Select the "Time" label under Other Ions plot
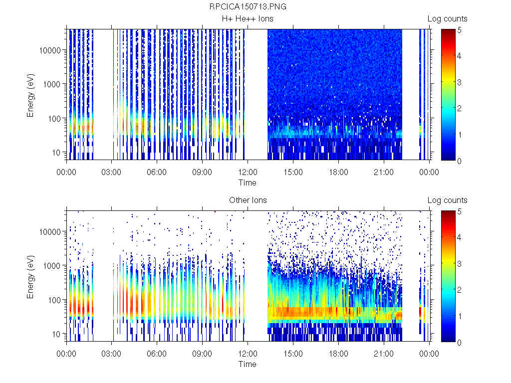Viewport: 511px width, 383px height. coord(248,364)
